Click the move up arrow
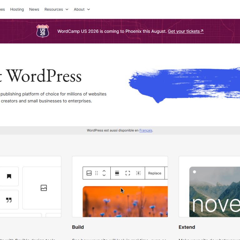 pyautogui.click(x=104, y=171)
